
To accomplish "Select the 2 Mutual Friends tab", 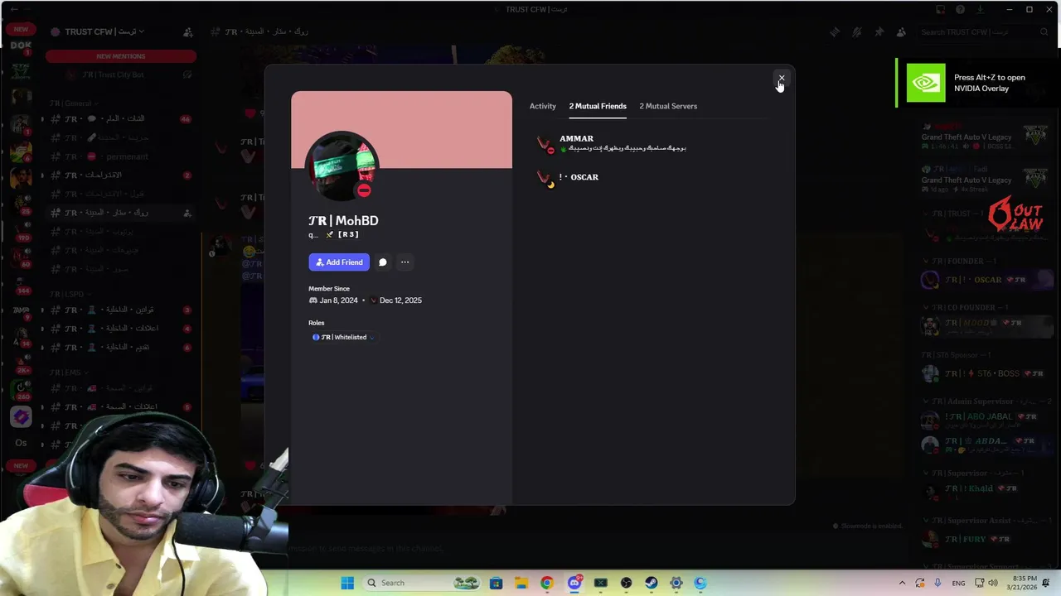I will click(598, 106).
